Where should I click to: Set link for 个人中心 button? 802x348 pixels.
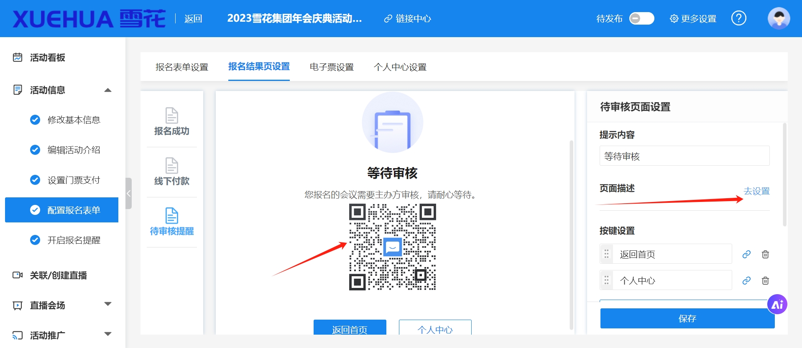click(x=746, y=281)
